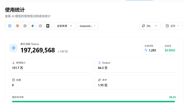This screenshot has height=104, width=184.
Task: Click the lightning bolt Tokens icon
Action: click(14, 48)
